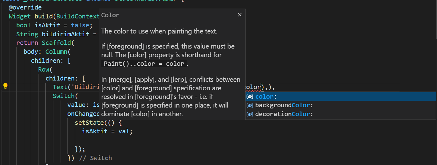Click the lightbulb quick-fix icon

(x=5, y=86)
